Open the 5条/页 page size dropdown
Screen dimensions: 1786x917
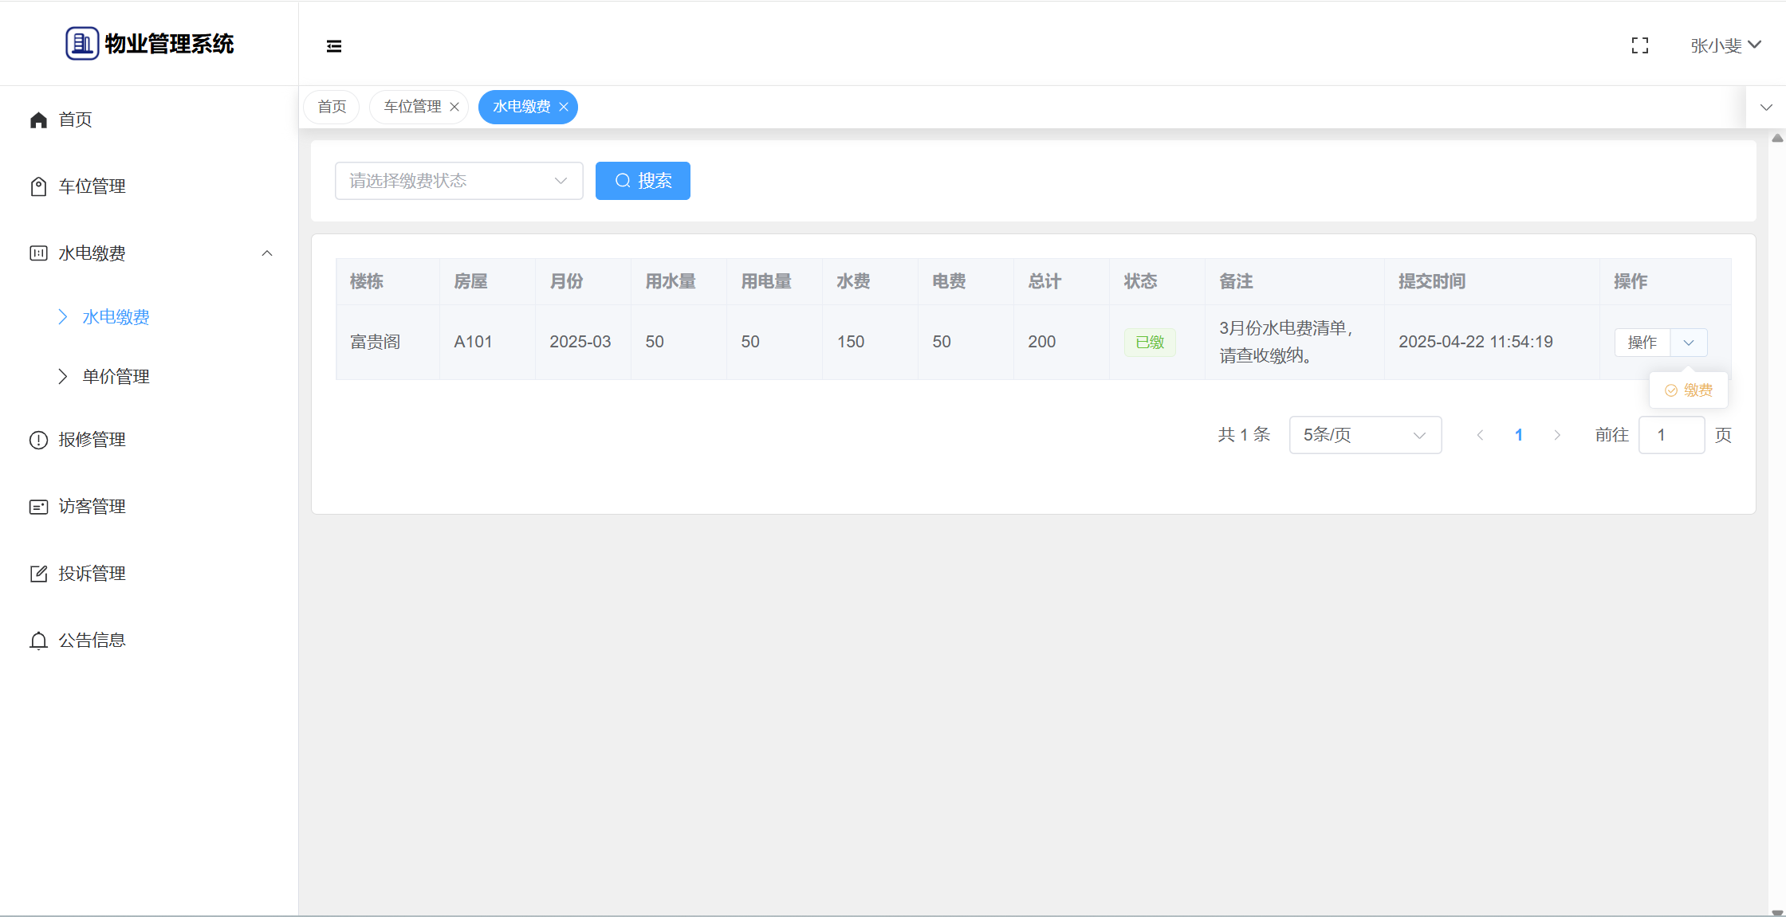(1364, 435)
